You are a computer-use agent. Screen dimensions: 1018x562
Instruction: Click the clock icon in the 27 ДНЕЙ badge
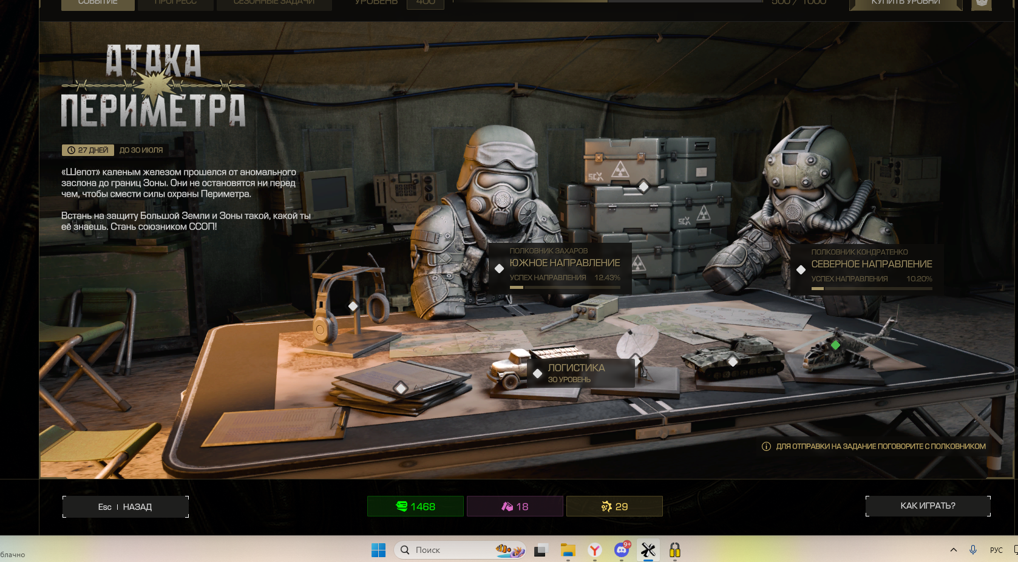(x=71, y=150)
